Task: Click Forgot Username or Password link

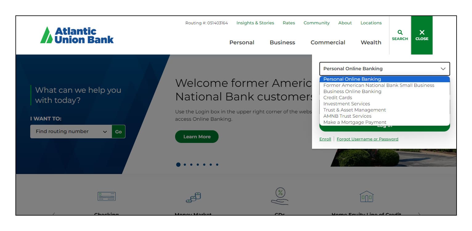Action: point(367,139)
